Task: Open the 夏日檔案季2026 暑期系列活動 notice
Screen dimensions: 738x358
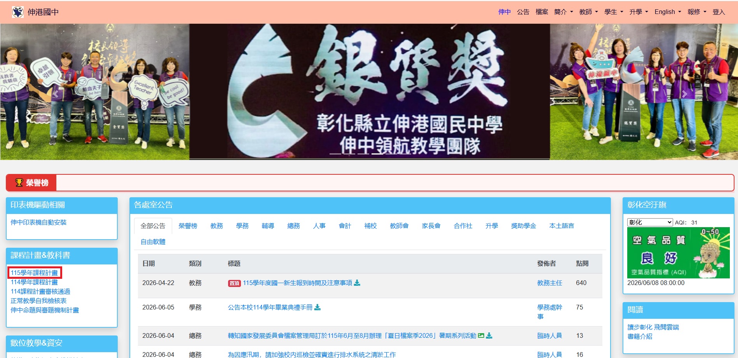Action: point(352,336)
